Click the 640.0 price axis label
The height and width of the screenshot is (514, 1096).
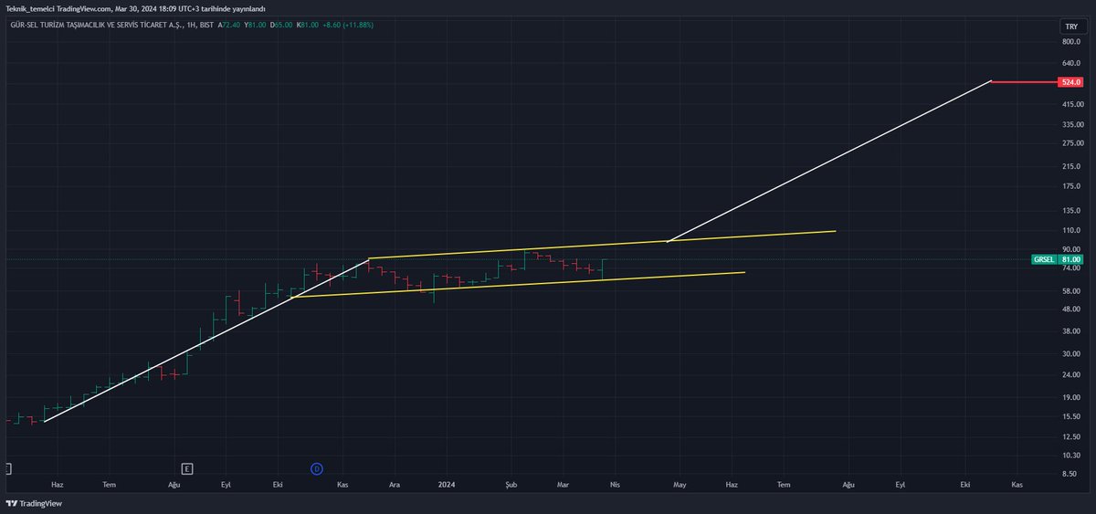coord(1071,63)
